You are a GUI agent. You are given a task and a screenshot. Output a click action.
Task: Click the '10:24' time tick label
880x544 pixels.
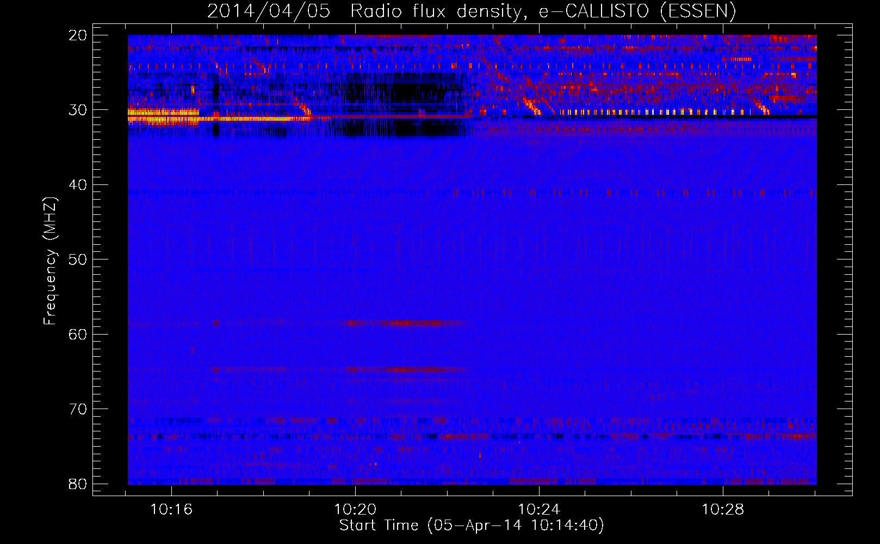click(x=539, y=510)
